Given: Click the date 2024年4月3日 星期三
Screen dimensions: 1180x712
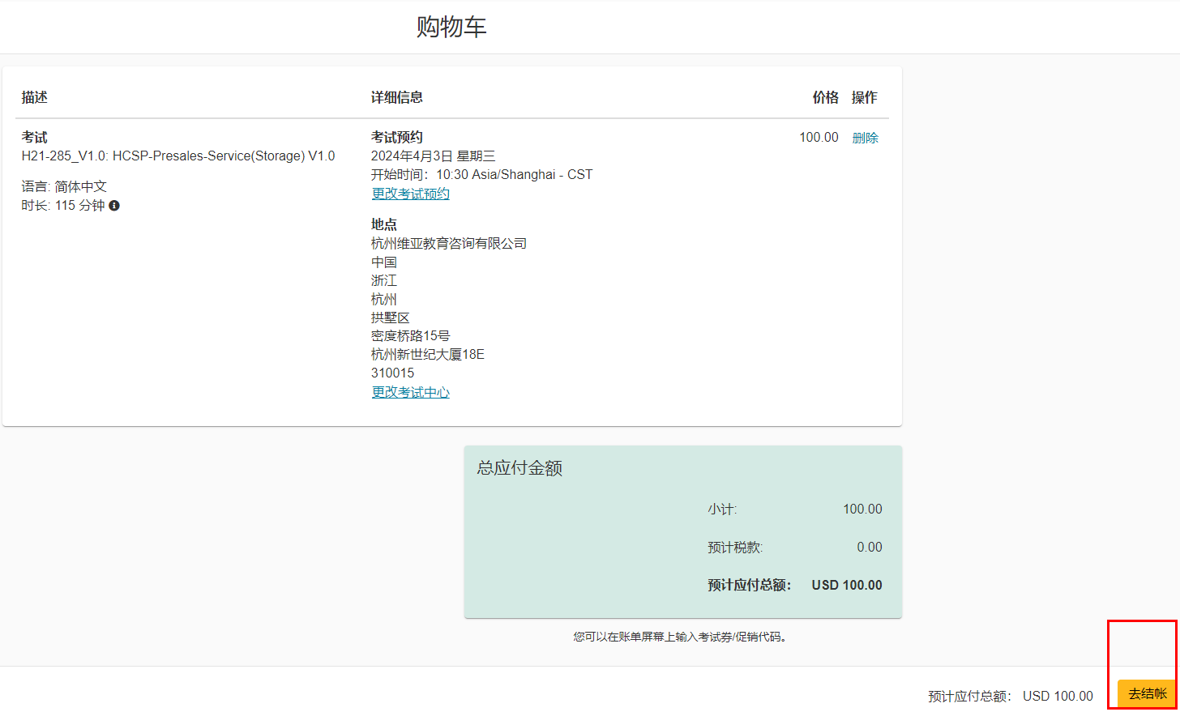Looking at the screenshot, I should pyautogui.click(x=433, y=156).
